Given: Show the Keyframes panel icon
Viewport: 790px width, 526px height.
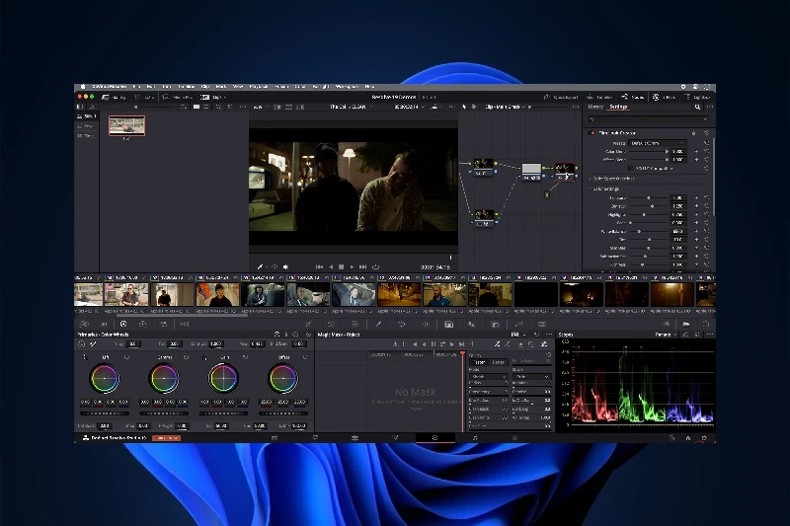Looking at the screenshot, I should pos(666,324).
